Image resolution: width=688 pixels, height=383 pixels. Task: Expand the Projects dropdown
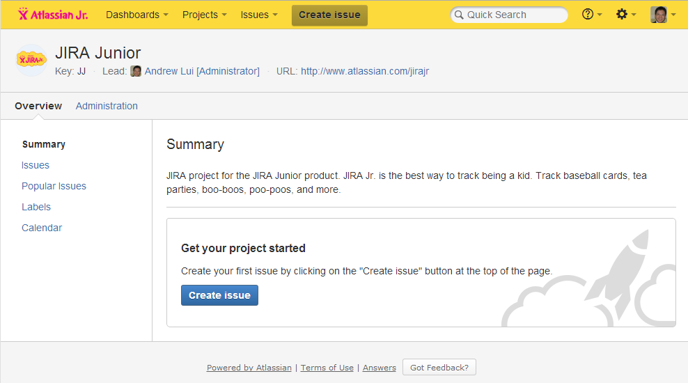[205, 15]
